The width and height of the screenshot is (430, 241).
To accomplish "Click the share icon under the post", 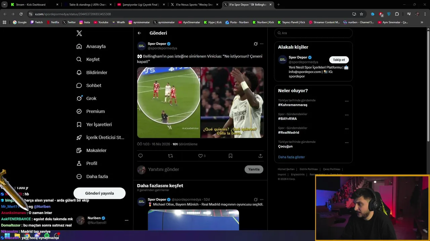I will point(260,156).
